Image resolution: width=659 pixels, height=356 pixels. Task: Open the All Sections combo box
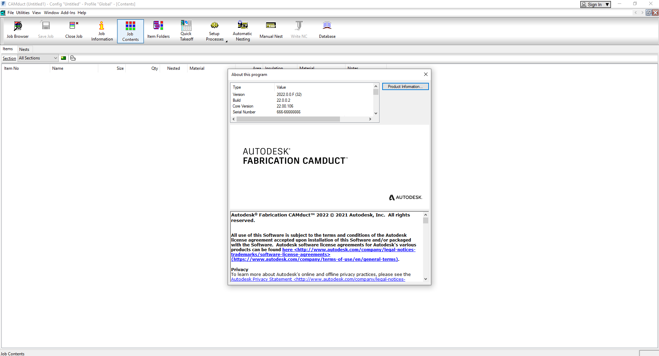click(x=38, y=58)
